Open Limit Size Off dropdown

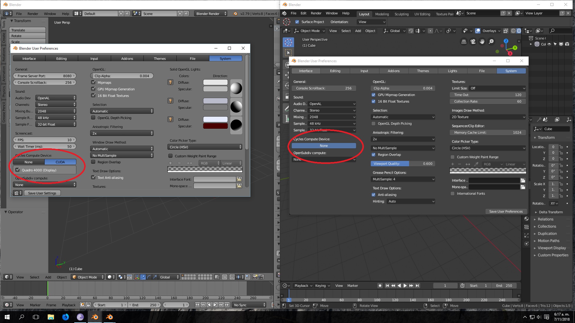point(497,88)
